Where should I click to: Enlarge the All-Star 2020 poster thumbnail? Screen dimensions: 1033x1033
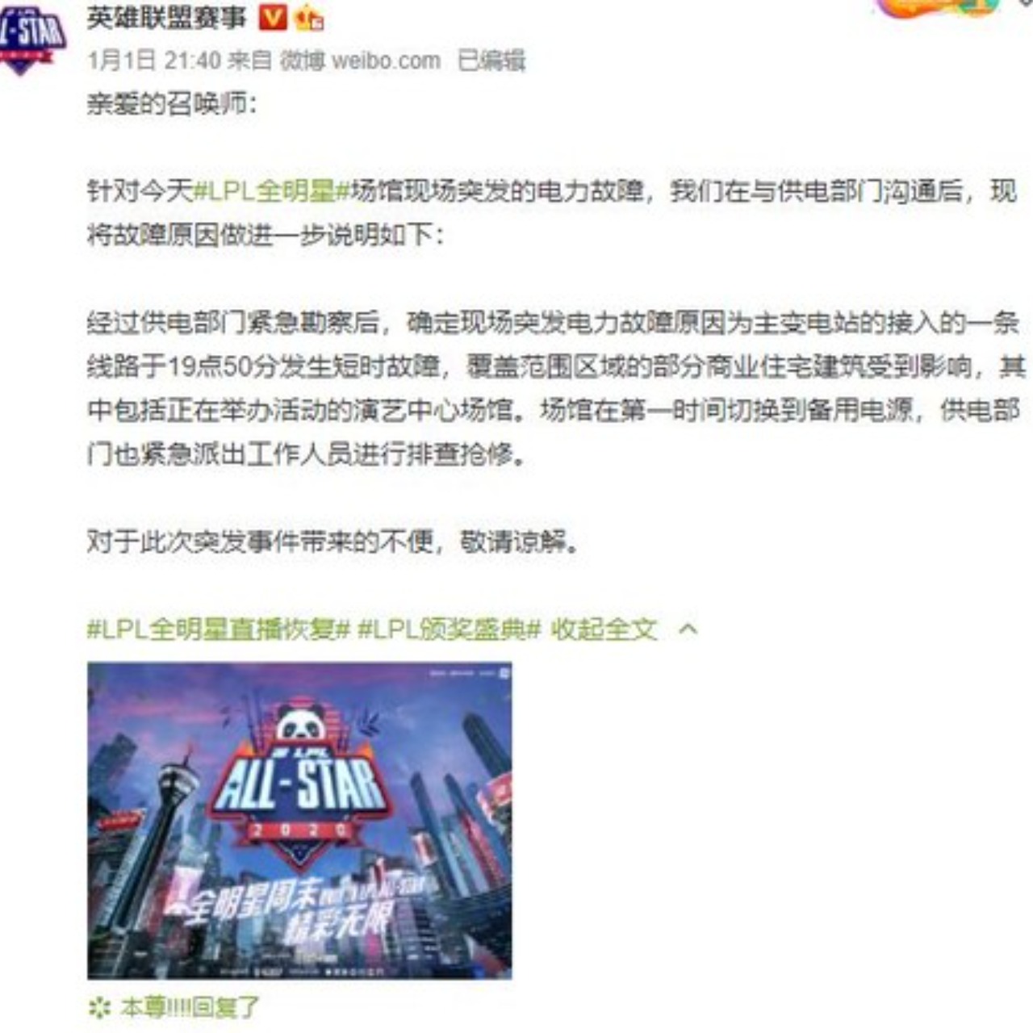(299, 821)
